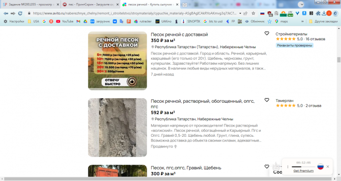Click the address bar URL field
Image resolution: width=341 pixels, height=181 pixels.
(135, 13)
